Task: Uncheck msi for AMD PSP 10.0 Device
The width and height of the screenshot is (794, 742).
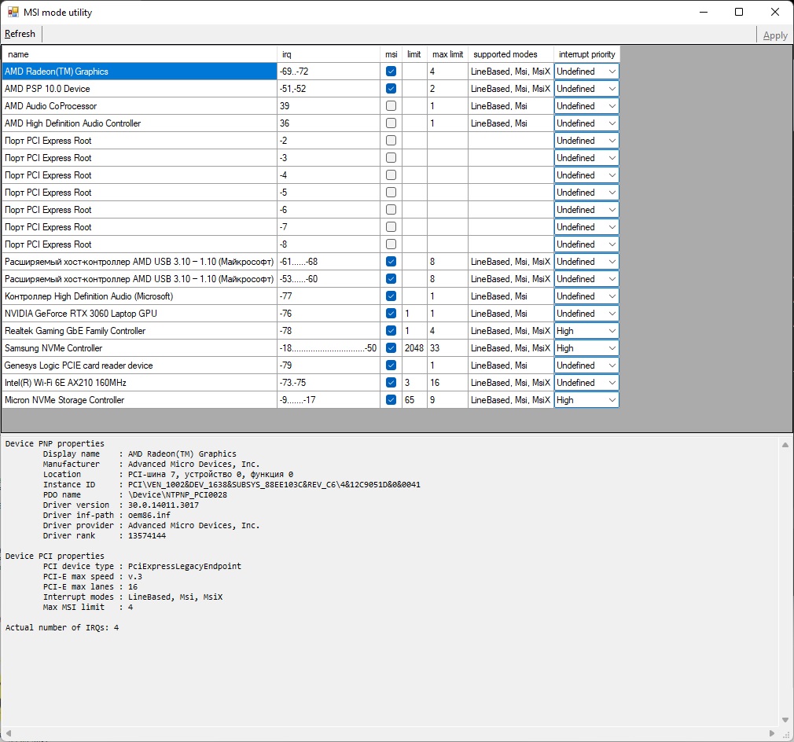Action: pos(391,89)
